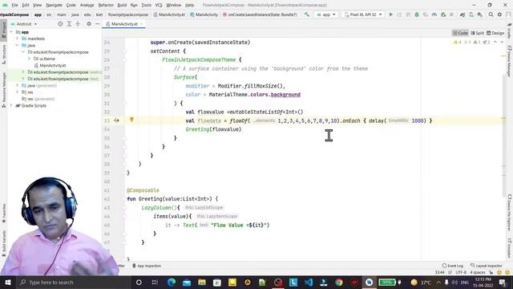Click the Make Project hammer icon

[x=306, y=14]
